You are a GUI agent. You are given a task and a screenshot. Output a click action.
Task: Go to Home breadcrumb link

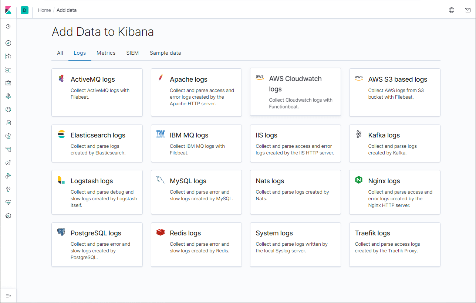click(x=44, y=10)
